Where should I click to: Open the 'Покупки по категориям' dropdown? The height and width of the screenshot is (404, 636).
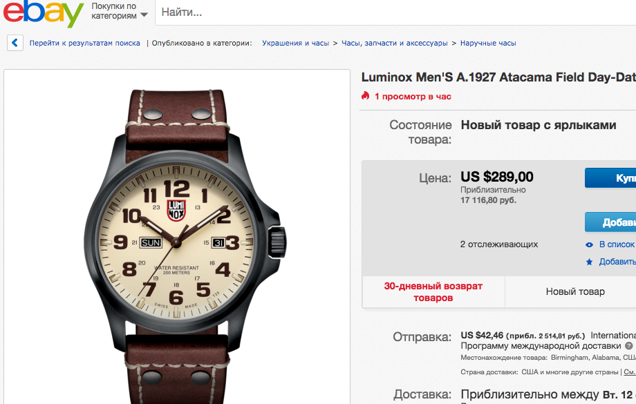coord(120,11)
